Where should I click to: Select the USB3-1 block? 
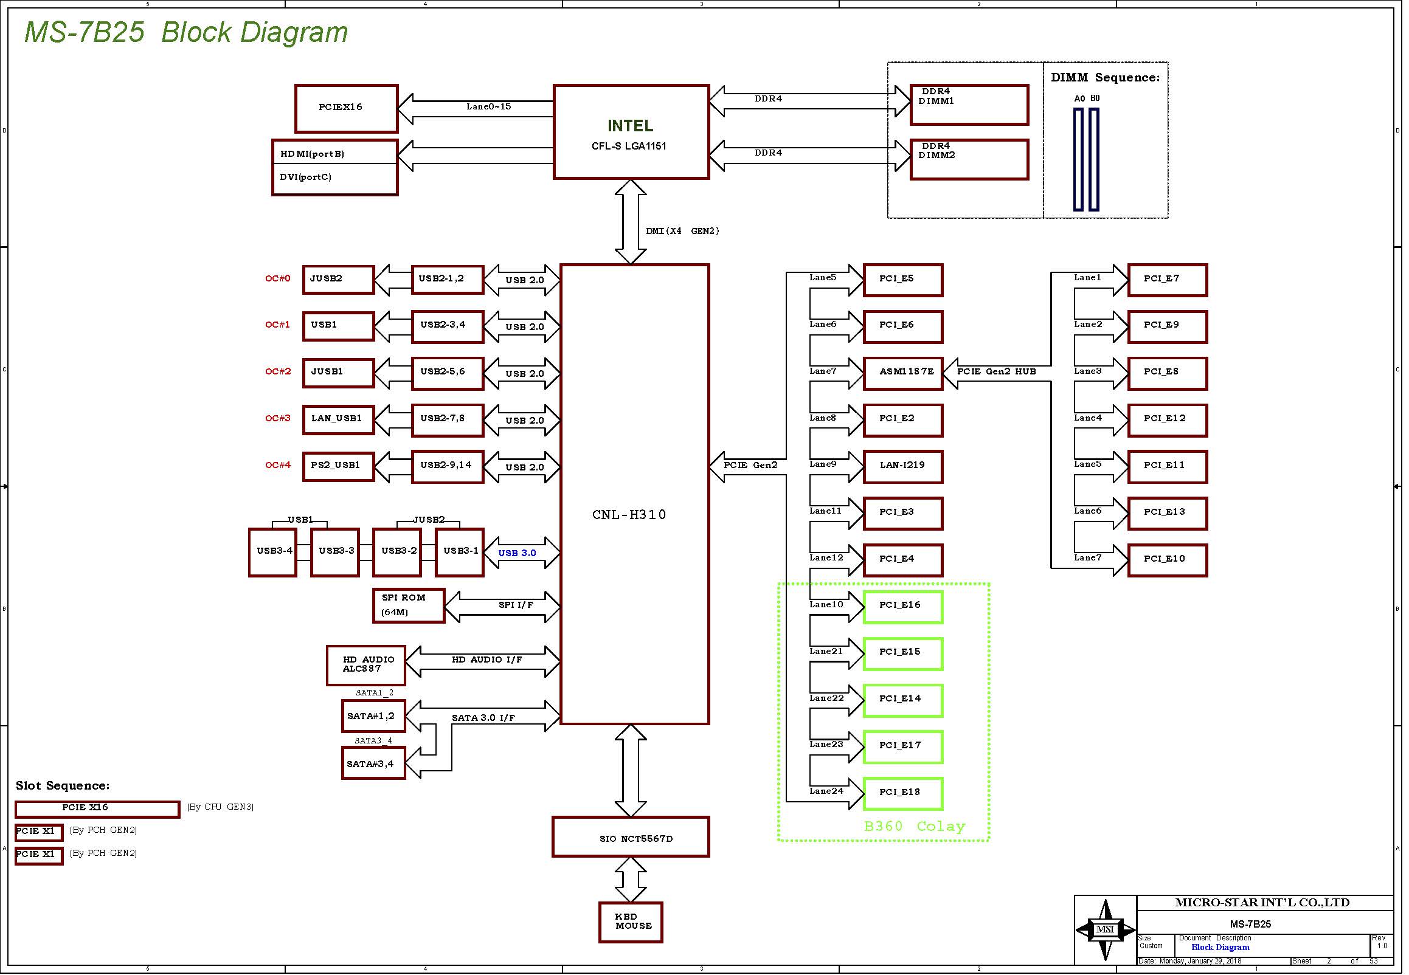tap(460, 553)
